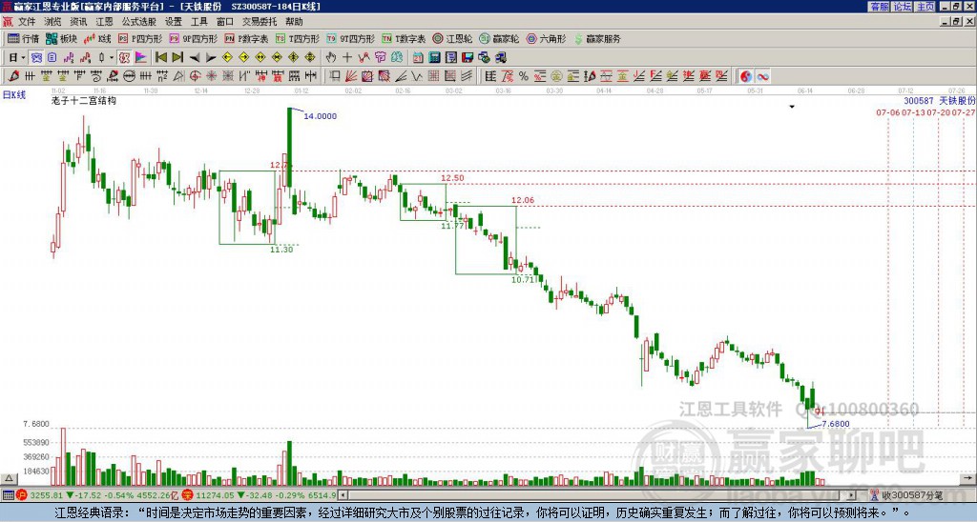The width and height of the screenshot is (977, 522).
Task: Expand the candlestick style dropdown arrow
Action: [x=112, y=58]
